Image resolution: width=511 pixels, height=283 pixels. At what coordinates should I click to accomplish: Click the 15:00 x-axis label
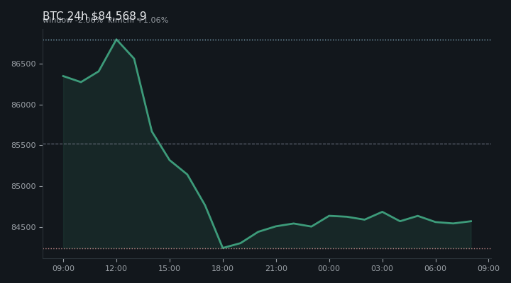pyautogui.click(x=169, y=268)
